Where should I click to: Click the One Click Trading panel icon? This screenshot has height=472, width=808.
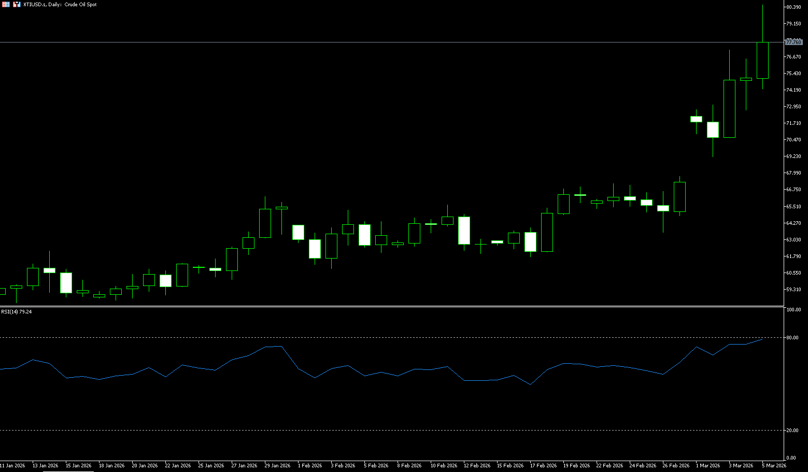click(6, 4)
